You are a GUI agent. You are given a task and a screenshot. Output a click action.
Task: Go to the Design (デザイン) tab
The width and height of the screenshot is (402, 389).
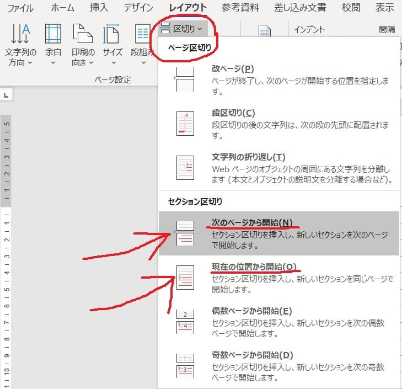(x=138, y=8)
